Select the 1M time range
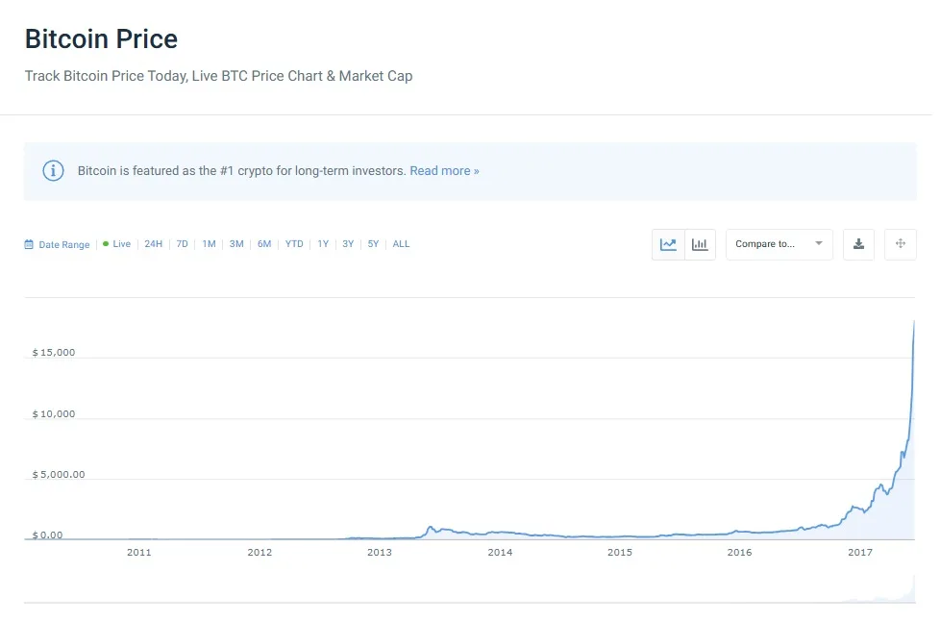Image resolution: width=940 pixels, height=622 pixels. click(209, 244)
